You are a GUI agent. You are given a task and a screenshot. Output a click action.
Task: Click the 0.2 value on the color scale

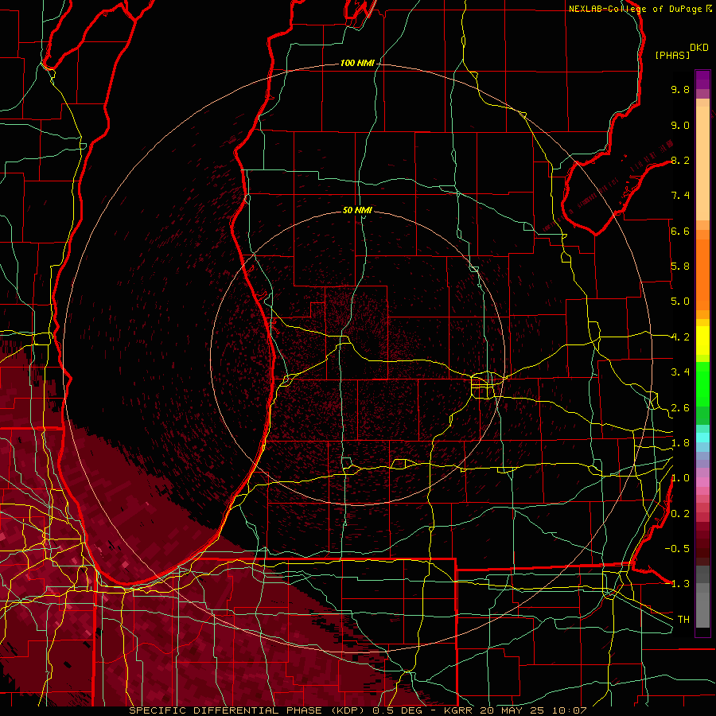coord(680,514)
